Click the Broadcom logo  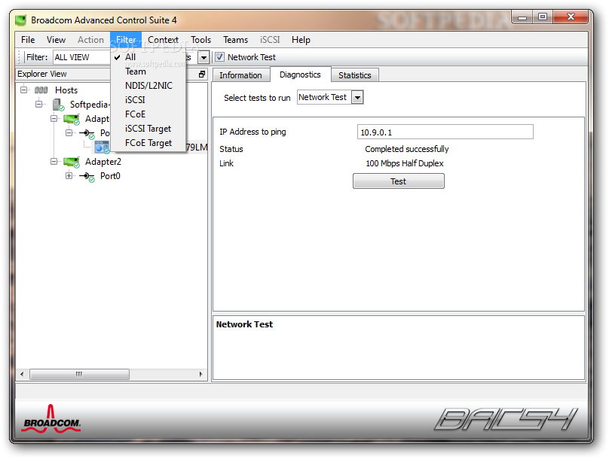(x=51, y=419)
